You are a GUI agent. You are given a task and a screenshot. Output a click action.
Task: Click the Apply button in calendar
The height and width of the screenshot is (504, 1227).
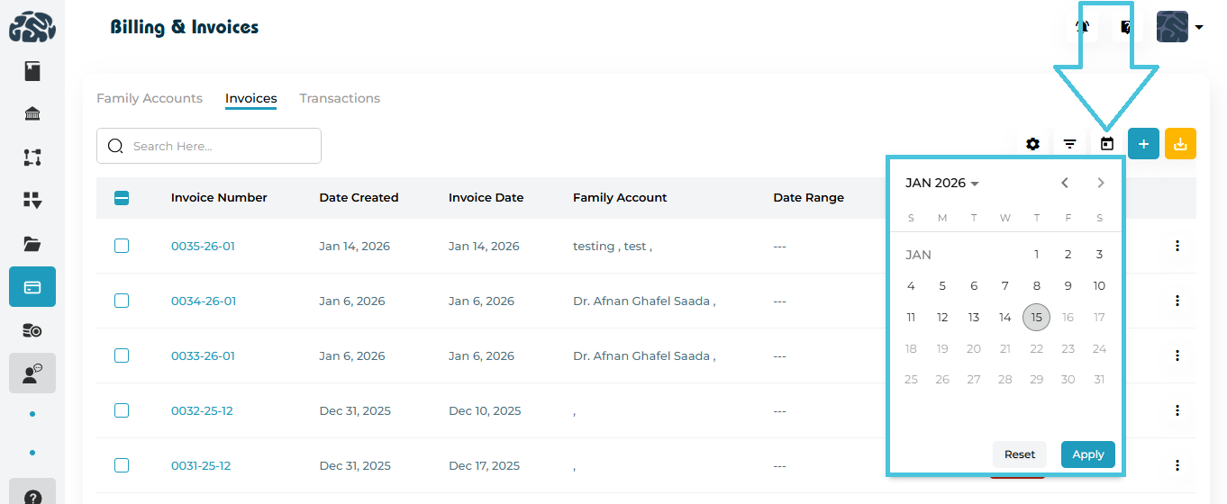pyautogui.click(x=1087, y=454)
